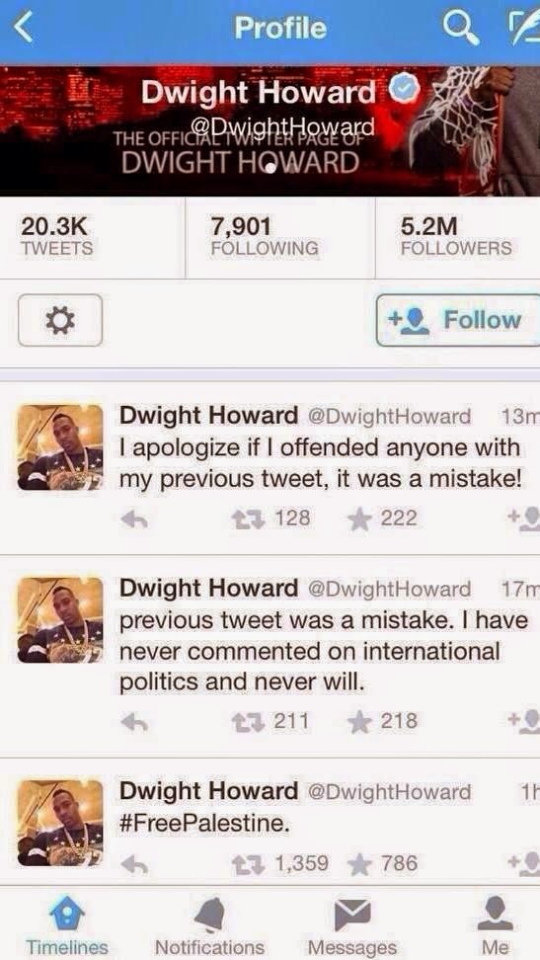Screen dimensions: 540x960
Task: Open the gear settings button on profile
Action: pyautogui.click(x=60, y=320)
